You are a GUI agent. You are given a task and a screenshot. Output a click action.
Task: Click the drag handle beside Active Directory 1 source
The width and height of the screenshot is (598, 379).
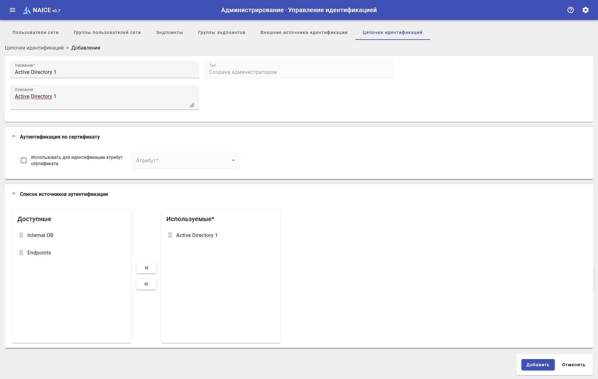170,235
